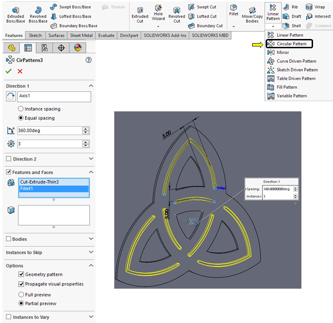Screen dimensions: 333x323
Task: Open the Linear Pattern dropdown arrow
Action: [273, 26]
